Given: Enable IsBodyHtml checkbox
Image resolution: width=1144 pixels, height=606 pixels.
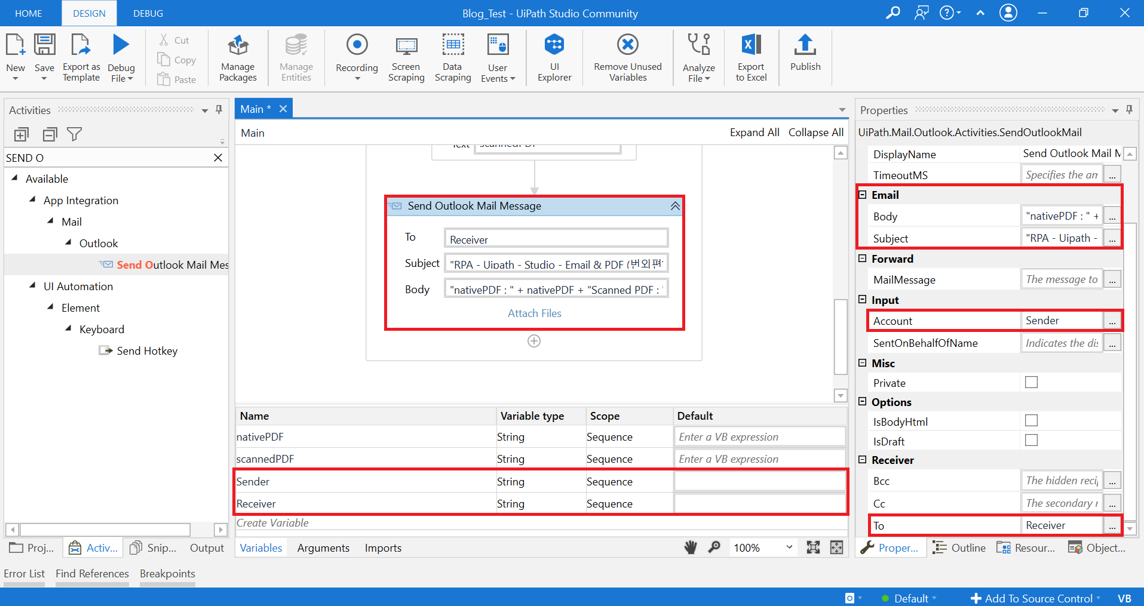Looking at the screenshot, I should 1031,420.
